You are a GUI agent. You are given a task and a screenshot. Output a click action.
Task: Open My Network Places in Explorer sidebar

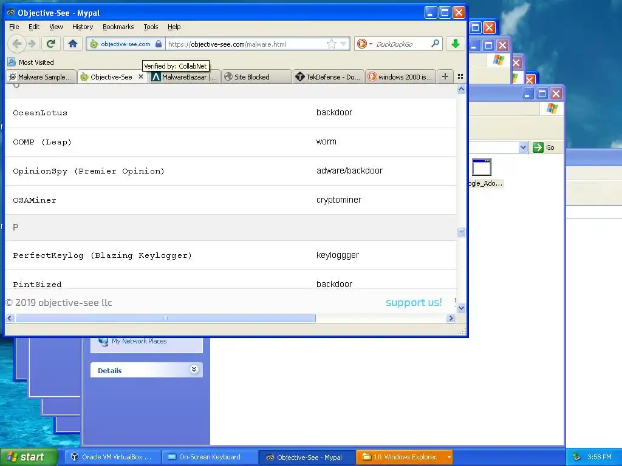[x=139, y=341]
